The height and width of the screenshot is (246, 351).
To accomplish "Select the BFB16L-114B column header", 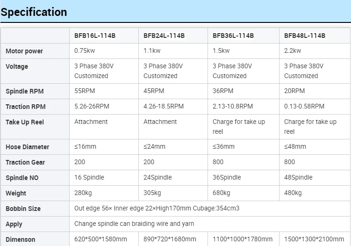I will 95,36.
